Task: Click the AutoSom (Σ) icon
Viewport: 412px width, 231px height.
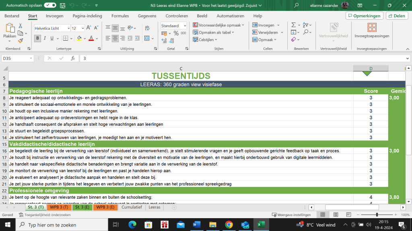Action: point(293,25)
